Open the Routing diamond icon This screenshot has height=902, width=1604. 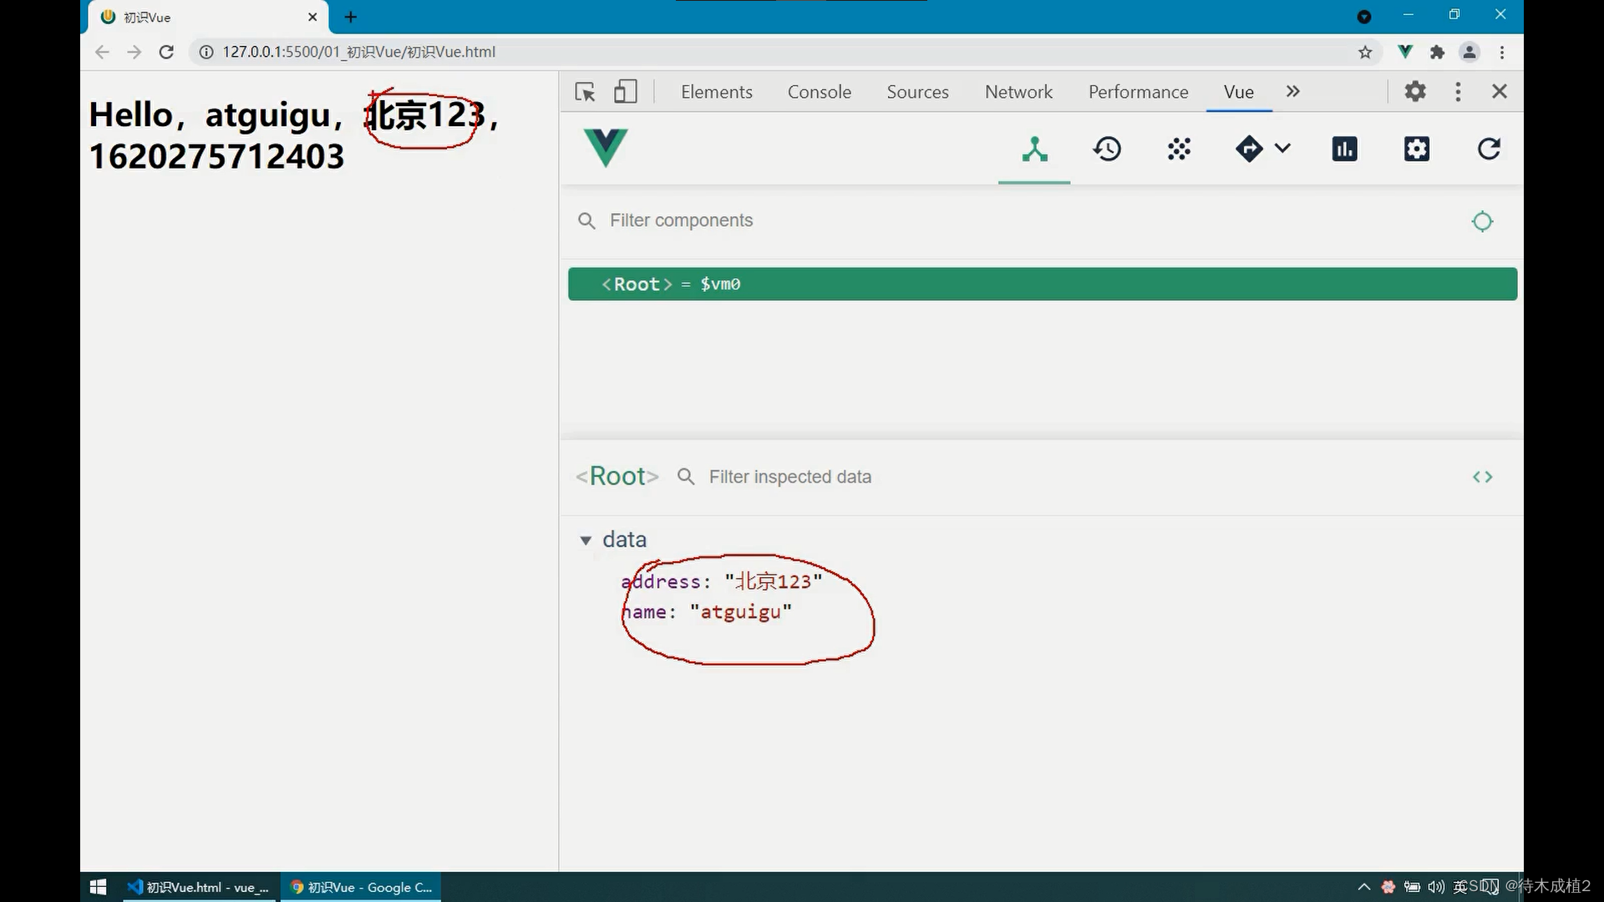point(1249,149)
